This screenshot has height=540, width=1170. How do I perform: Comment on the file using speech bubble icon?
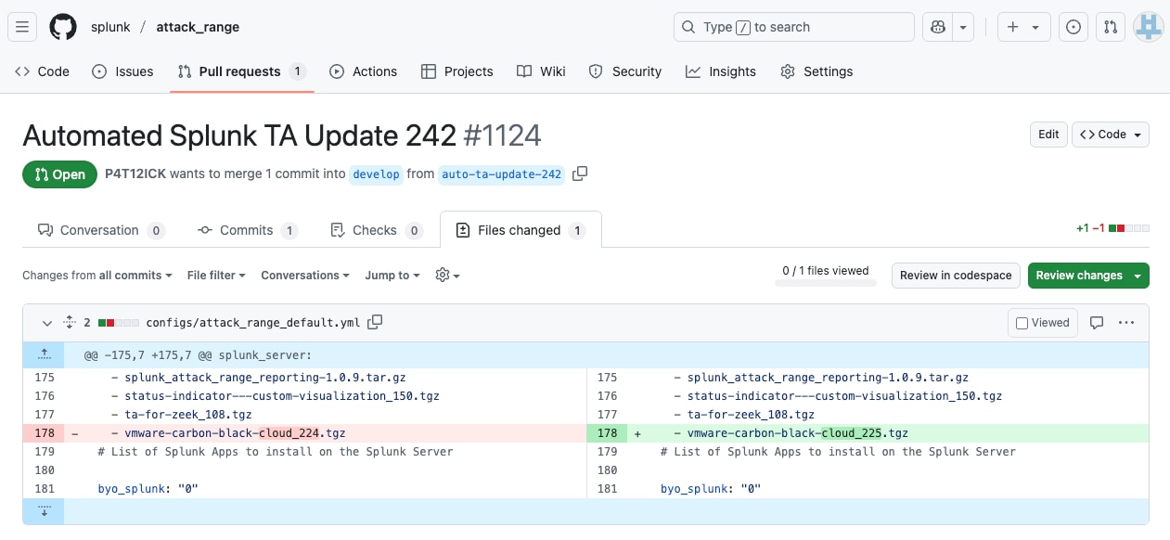coord(1097,323)
